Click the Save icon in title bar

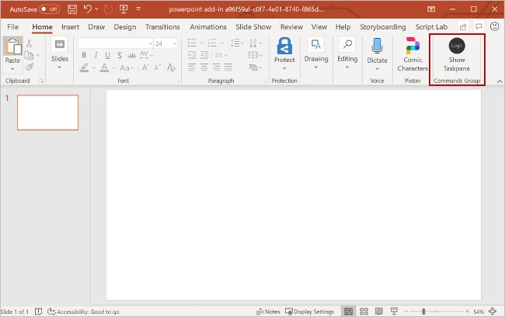pyautogui.click(x=72, y=9)
